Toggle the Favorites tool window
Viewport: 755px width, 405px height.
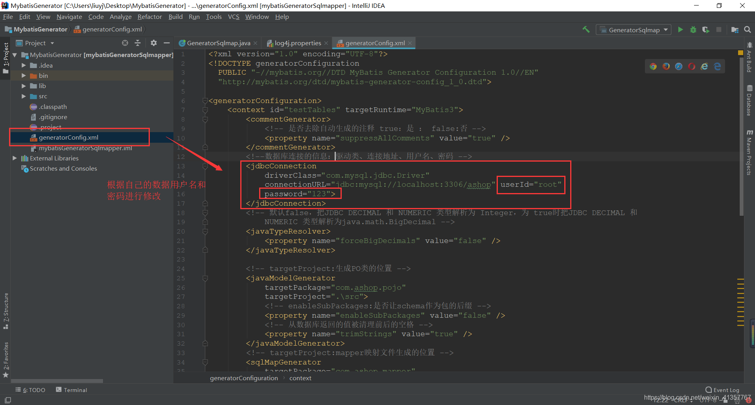point(6,360)
